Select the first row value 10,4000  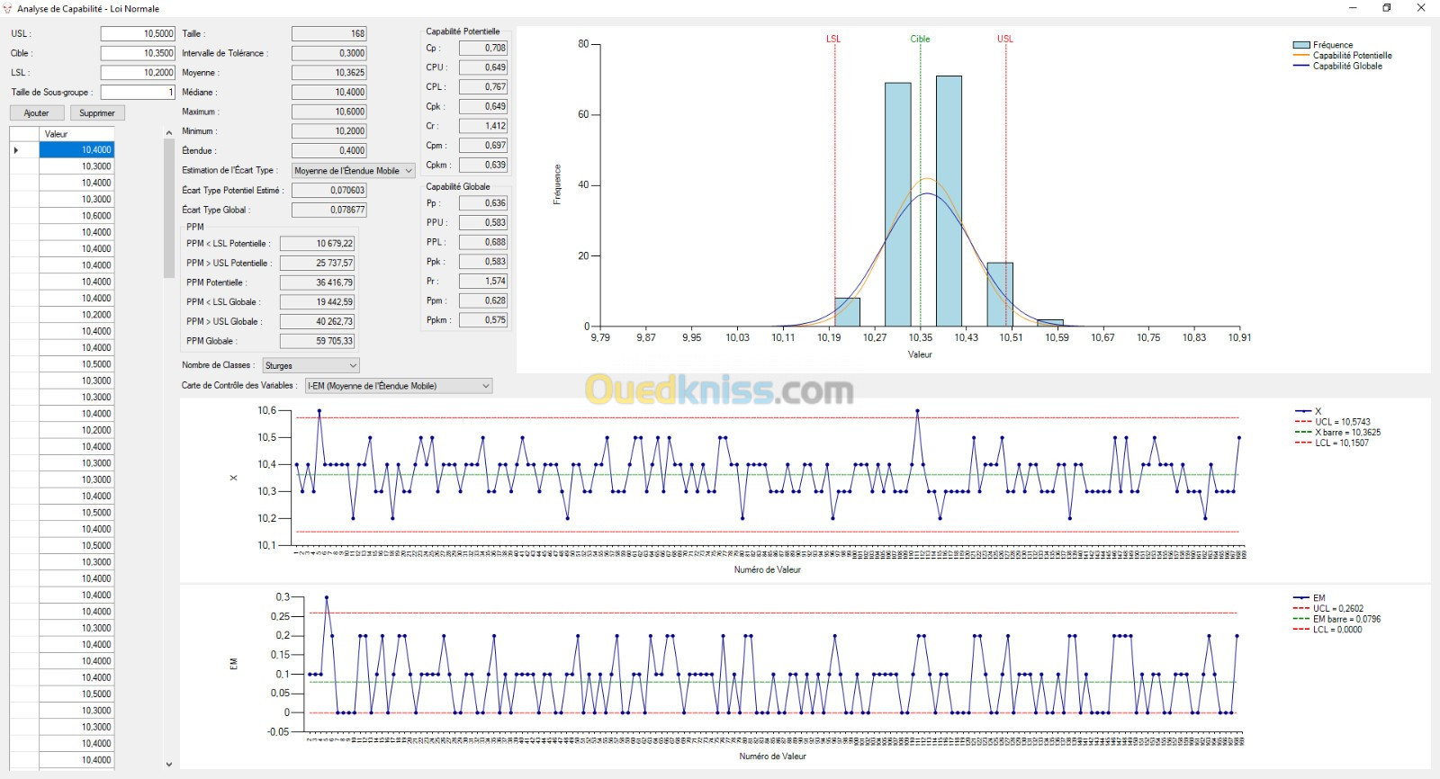(x=76, y=150)
